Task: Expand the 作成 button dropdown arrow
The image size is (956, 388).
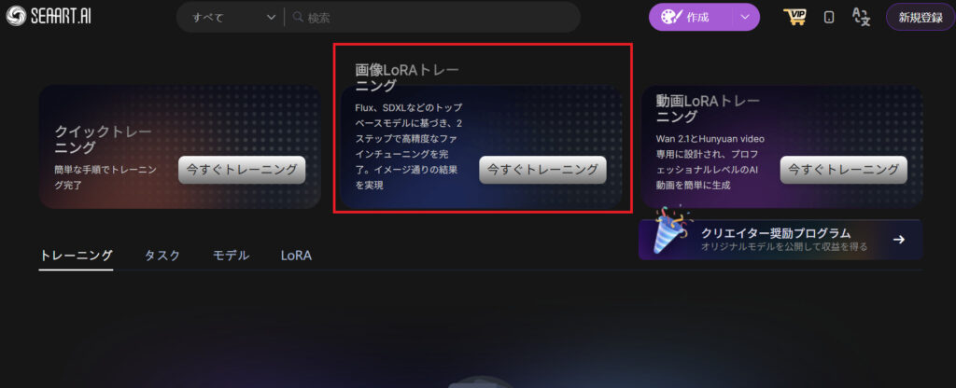Action: 745,17
